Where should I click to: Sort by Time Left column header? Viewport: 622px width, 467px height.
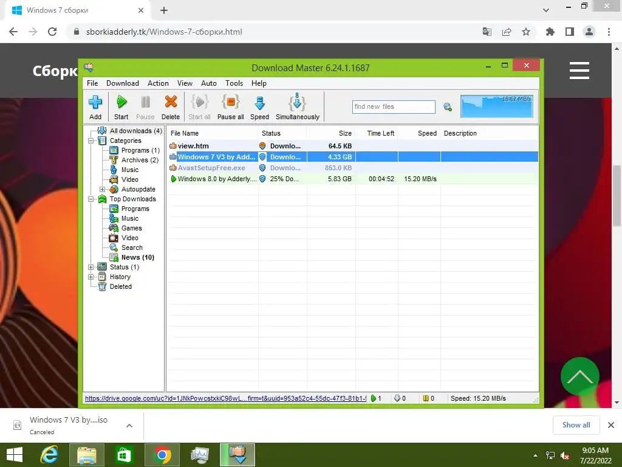pos(377,133)
